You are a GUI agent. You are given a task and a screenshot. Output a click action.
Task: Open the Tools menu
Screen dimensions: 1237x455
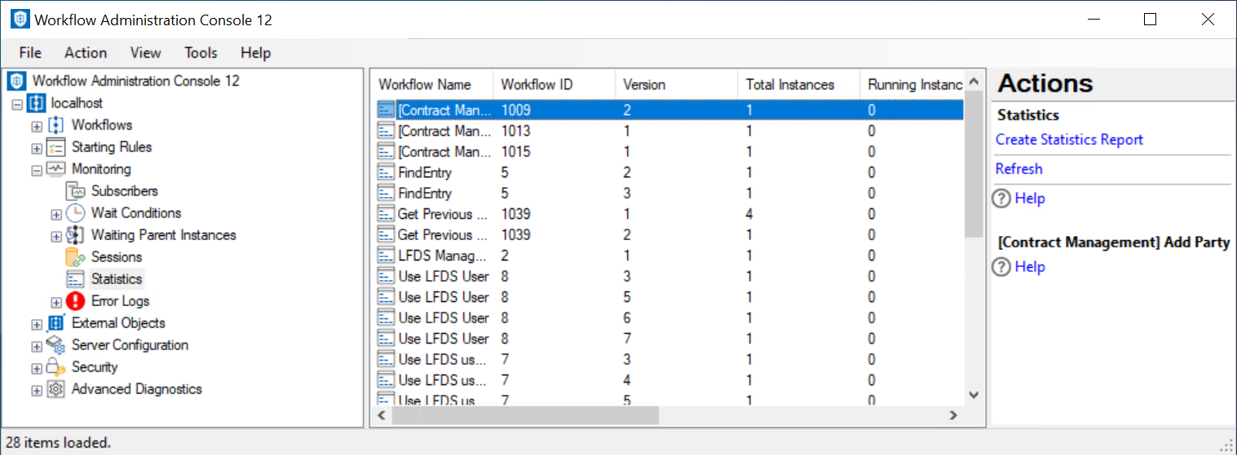pyautogui.click(x=201, y=53)
